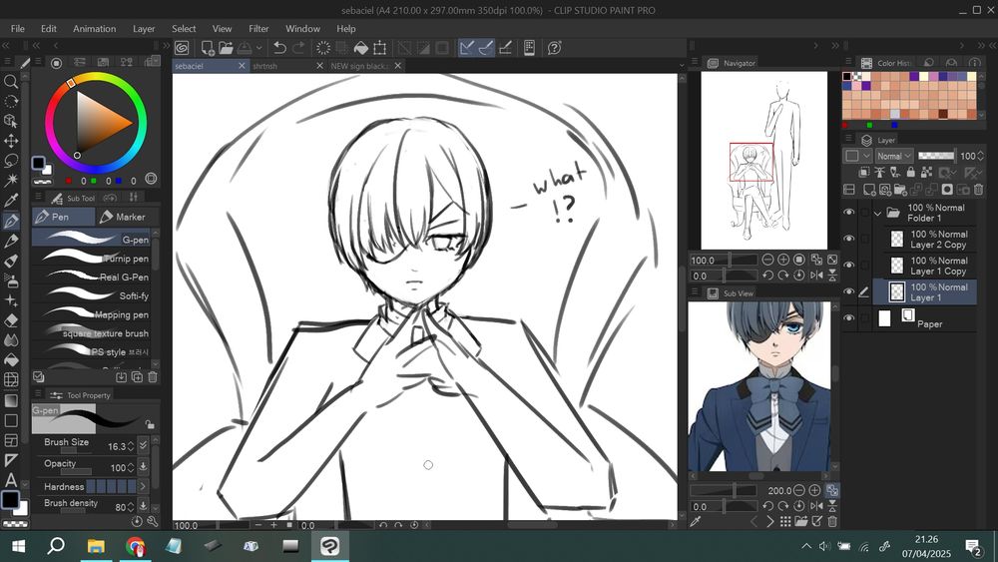998x562 pixels.
Task: Zoom out in Navigator panel
Action: click(x=767, y=260)
